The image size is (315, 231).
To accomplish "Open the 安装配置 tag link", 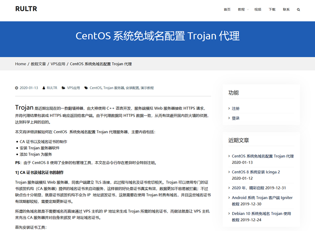I will click(x=132, y=88).
